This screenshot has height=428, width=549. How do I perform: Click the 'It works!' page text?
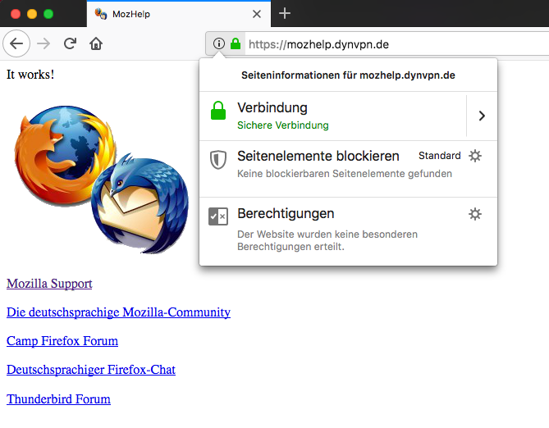[30, 75]
